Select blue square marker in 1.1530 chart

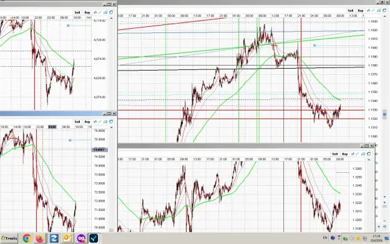coord(314,46)
